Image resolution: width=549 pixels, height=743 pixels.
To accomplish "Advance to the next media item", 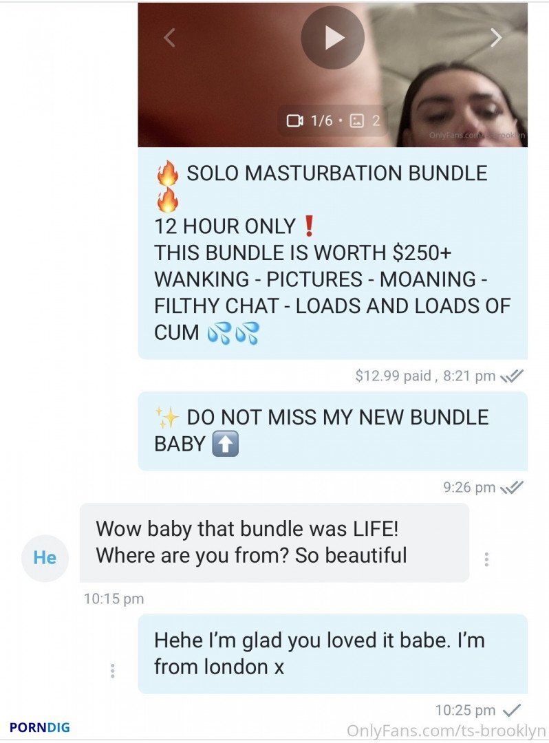I will (496, 37).
